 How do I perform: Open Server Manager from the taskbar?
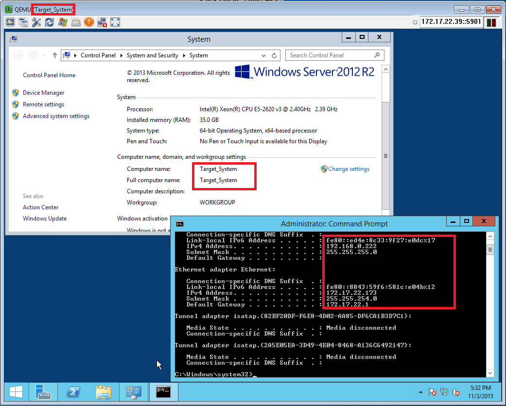pos(43,391)
